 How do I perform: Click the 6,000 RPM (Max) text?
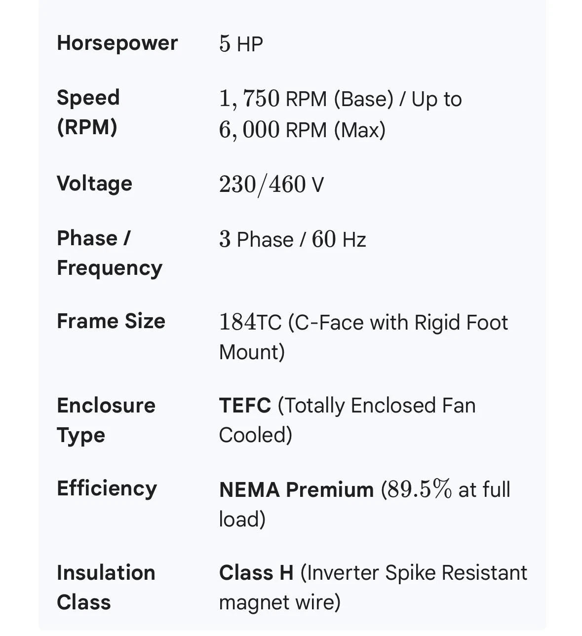[302, 130]
